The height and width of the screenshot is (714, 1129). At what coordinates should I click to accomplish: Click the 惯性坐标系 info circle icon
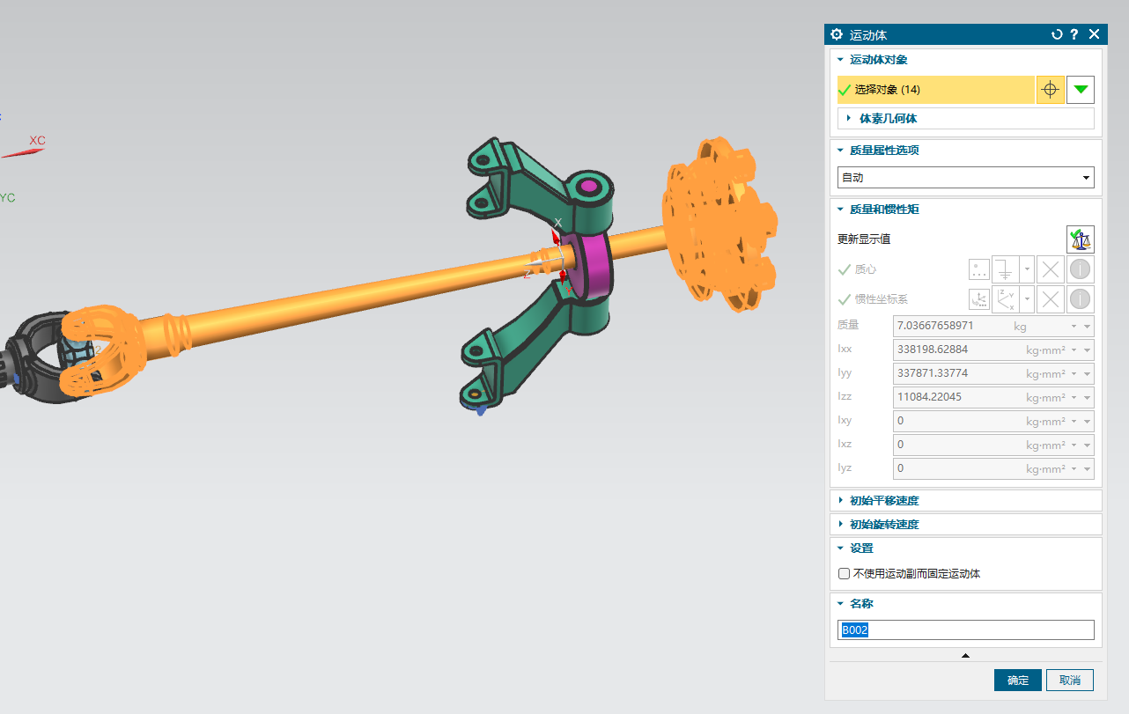(1080, 299)
